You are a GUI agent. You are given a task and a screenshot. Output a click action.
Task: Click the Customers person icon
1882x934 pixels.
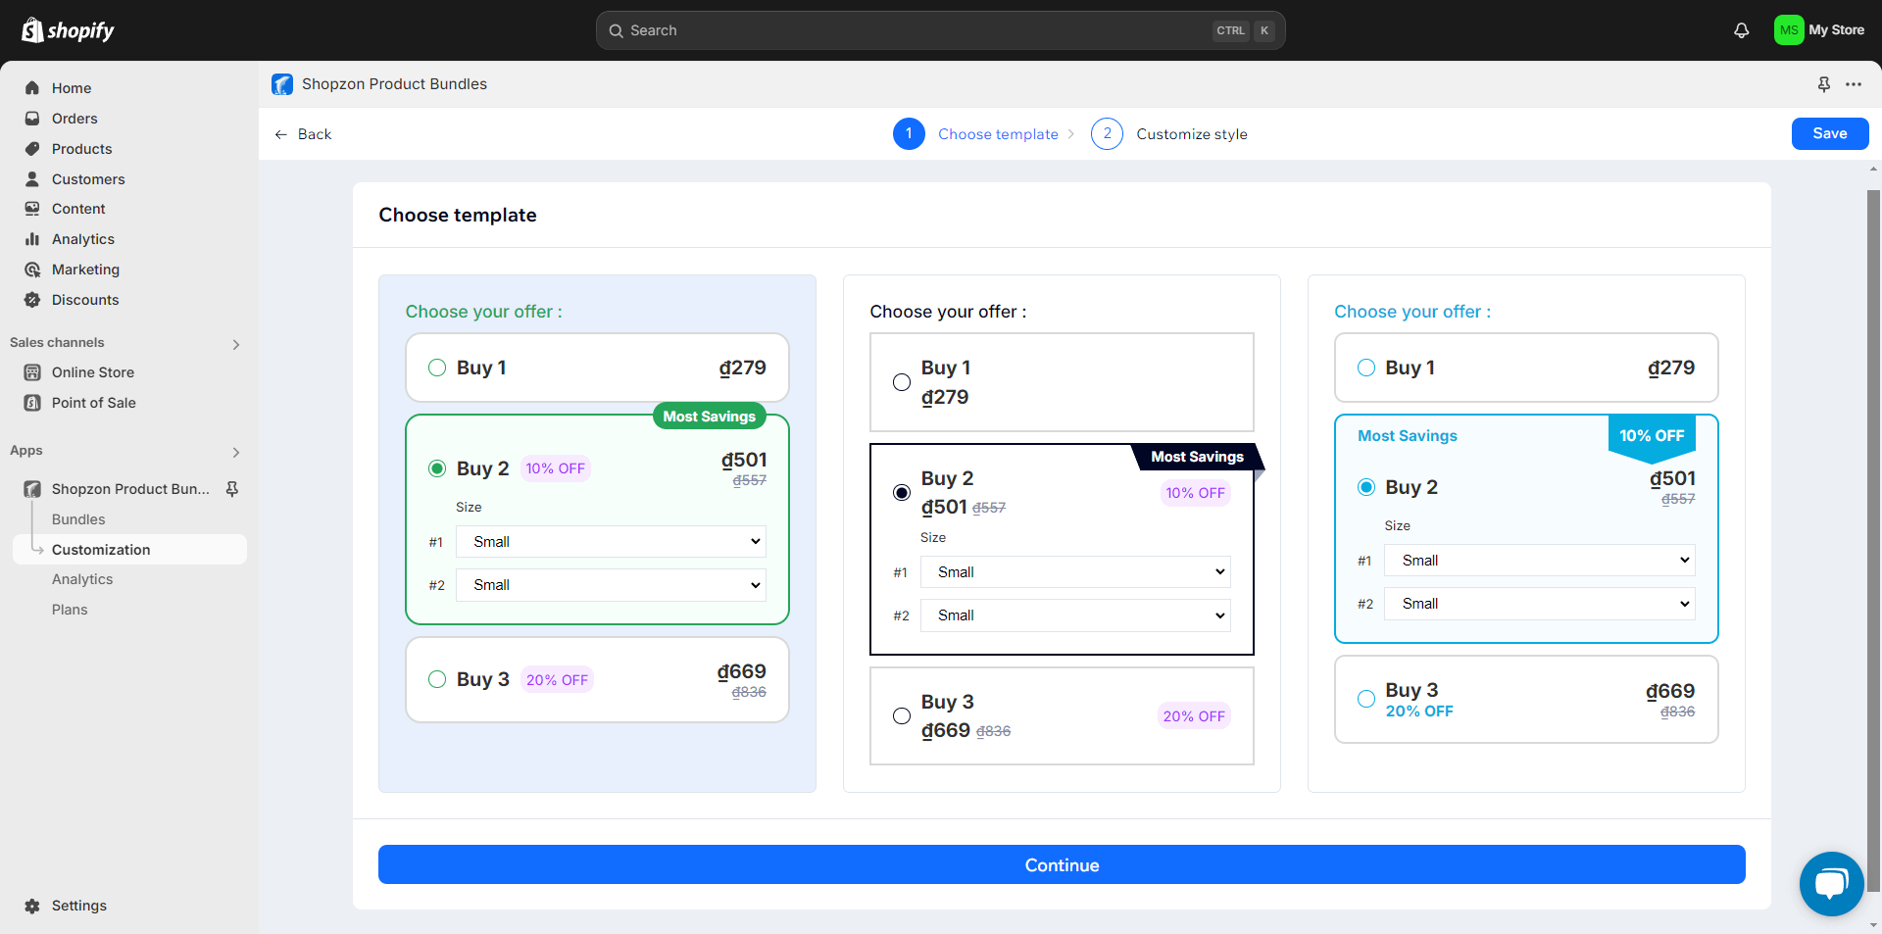[x=32, y=179]
